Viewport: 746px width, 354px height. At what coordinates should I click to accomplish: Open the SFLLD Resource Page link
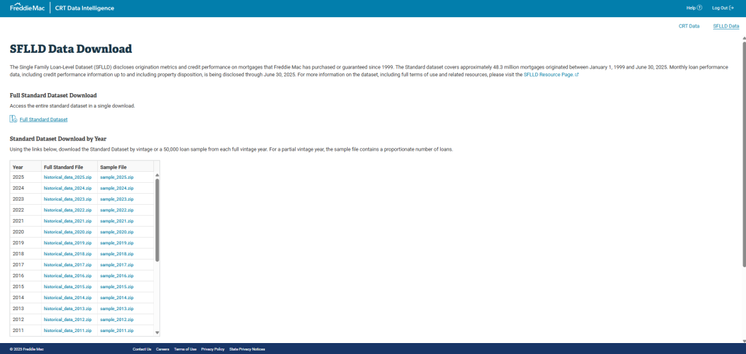point(548,74)
